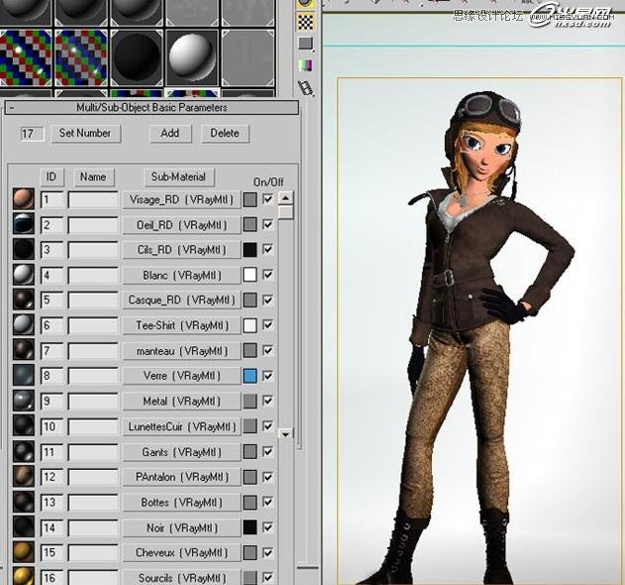Click the Video Color Check icon
Image resolution: width=625 pixels, height=585 pixels.
tap(305, 65)
